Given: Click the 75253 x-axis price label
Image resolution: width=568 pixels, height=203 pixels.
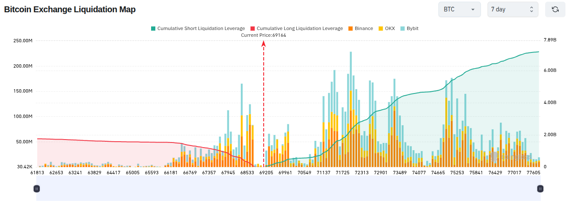Looking at the screenshot, I should pyautogui.click(x=457, y=173).
